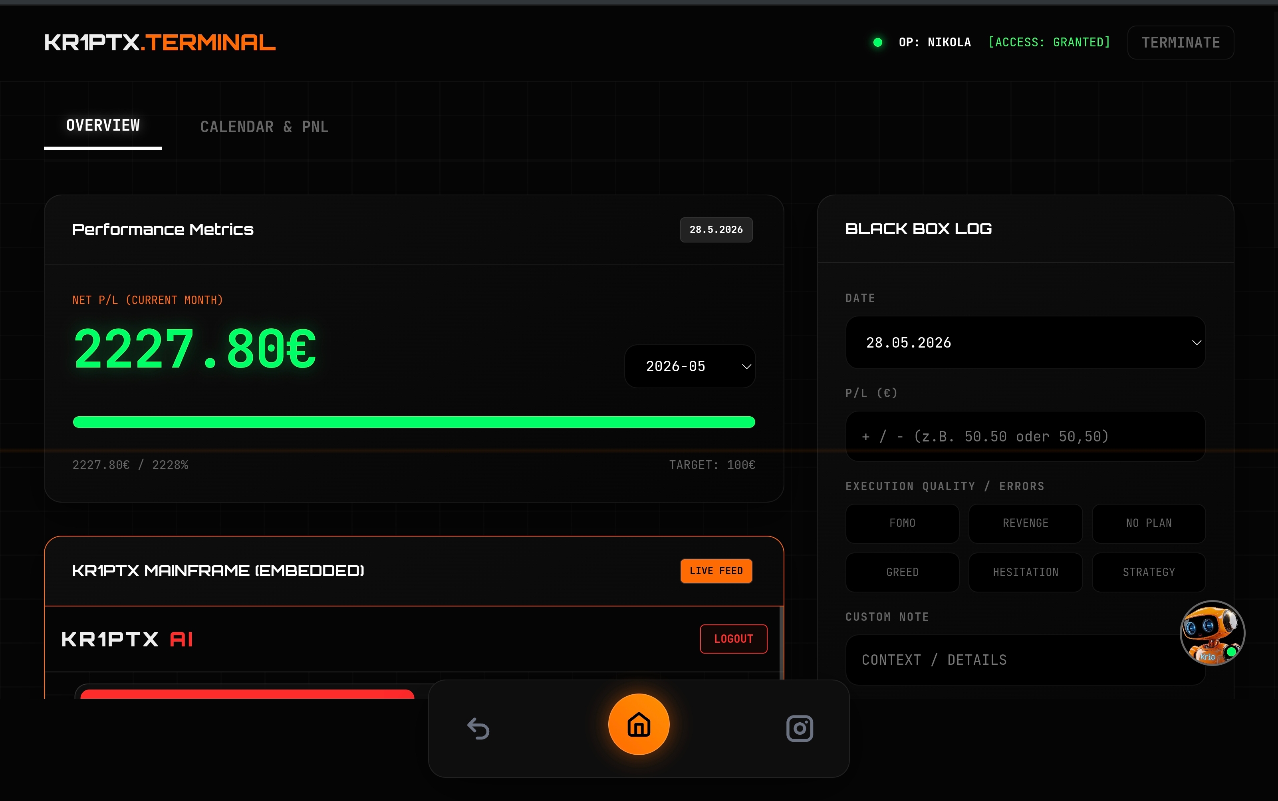1278x801 pixels.
Task: Toggle the FOMO error tag
Action: (902, 523)
